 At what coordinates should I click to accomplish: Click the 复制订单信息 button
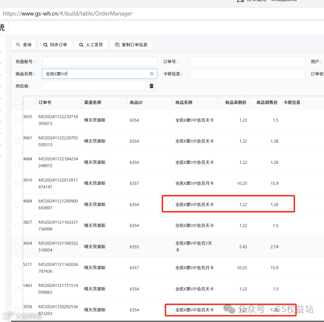point(131,45)
